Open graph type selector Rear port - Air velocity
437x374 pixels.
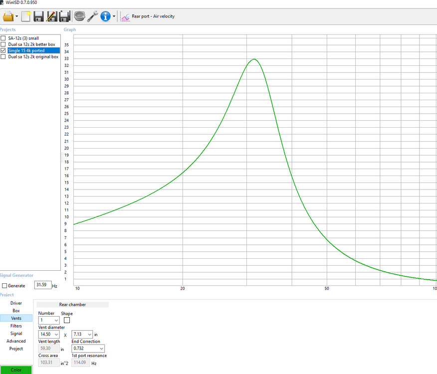[153, 16]
